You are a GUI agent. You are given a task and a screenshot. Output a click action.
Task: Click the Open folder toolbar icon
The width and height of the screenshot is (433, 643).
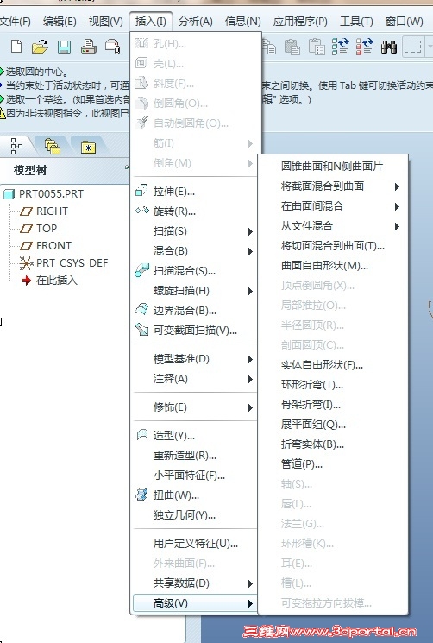point(41,47)
